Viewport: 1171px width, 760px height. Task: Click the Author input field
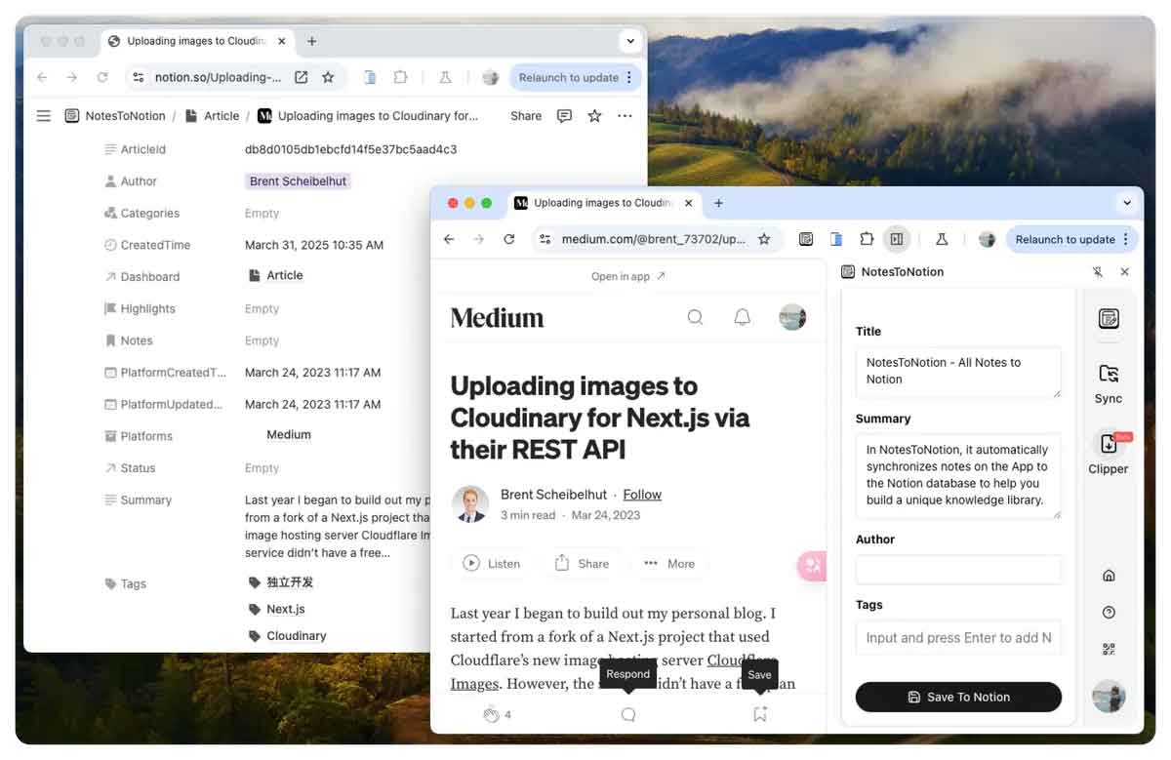click(957, 570)
